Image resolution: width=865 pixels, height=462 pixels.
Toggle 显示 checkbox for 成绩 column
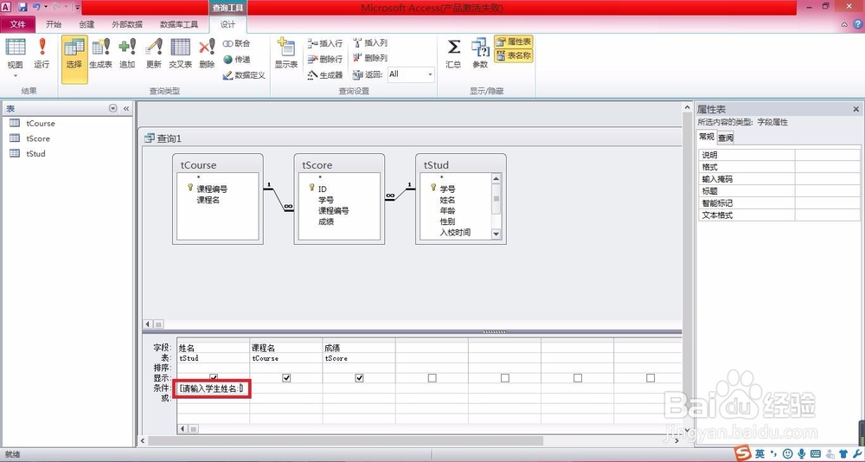pyautogui.click(x=359, y=378)
